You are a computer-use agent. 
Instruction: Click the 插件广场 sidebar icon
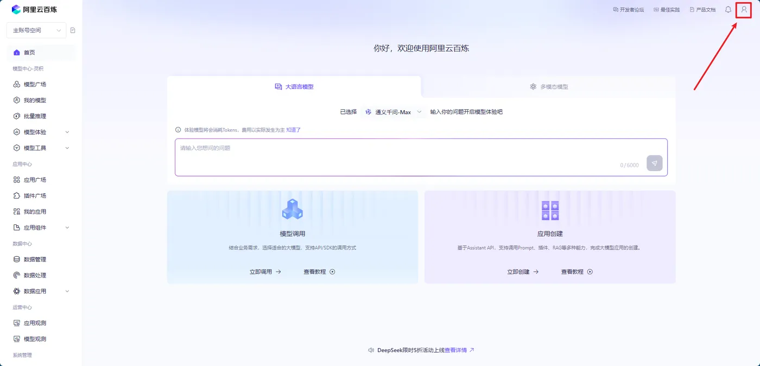pos(16,195)
